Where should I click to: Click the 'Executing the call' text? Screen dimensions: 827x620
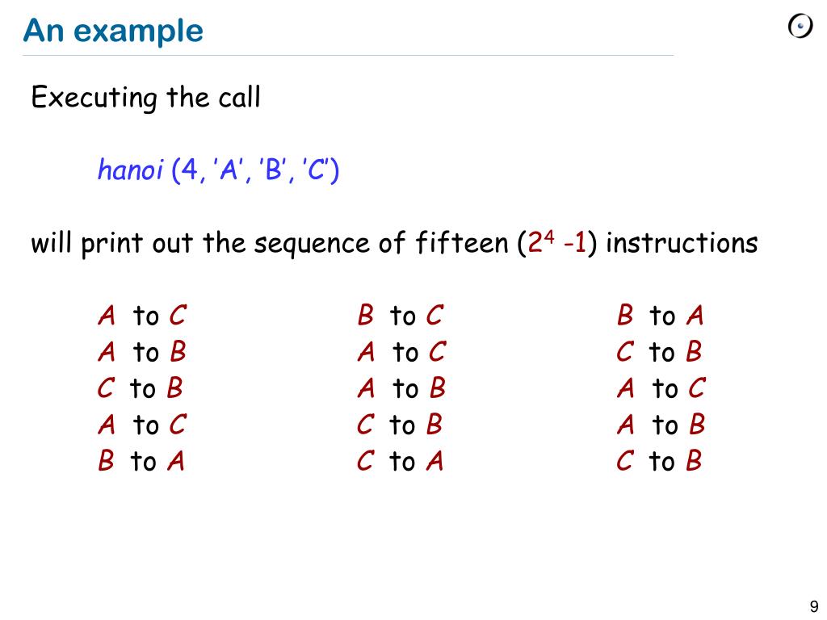[145, 98]
